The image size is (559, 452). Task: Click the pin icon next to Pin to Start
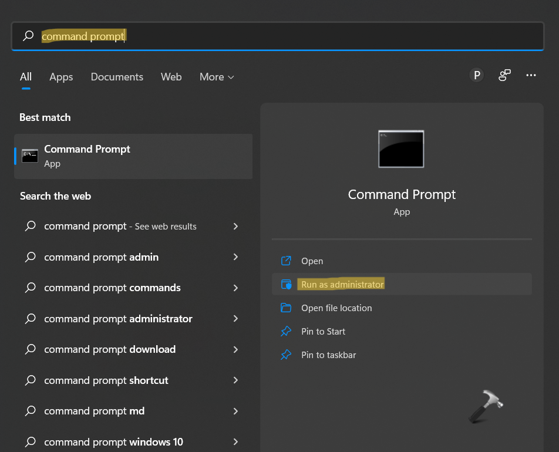point(286,332)
